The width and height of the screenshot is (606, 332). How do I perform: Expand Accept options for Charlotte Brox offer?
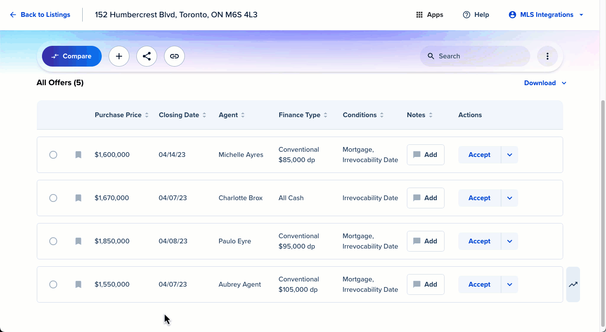coord(509,198)
